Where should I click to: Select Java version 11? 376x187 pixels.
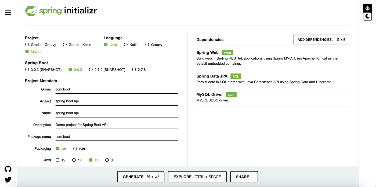point(93,160)
